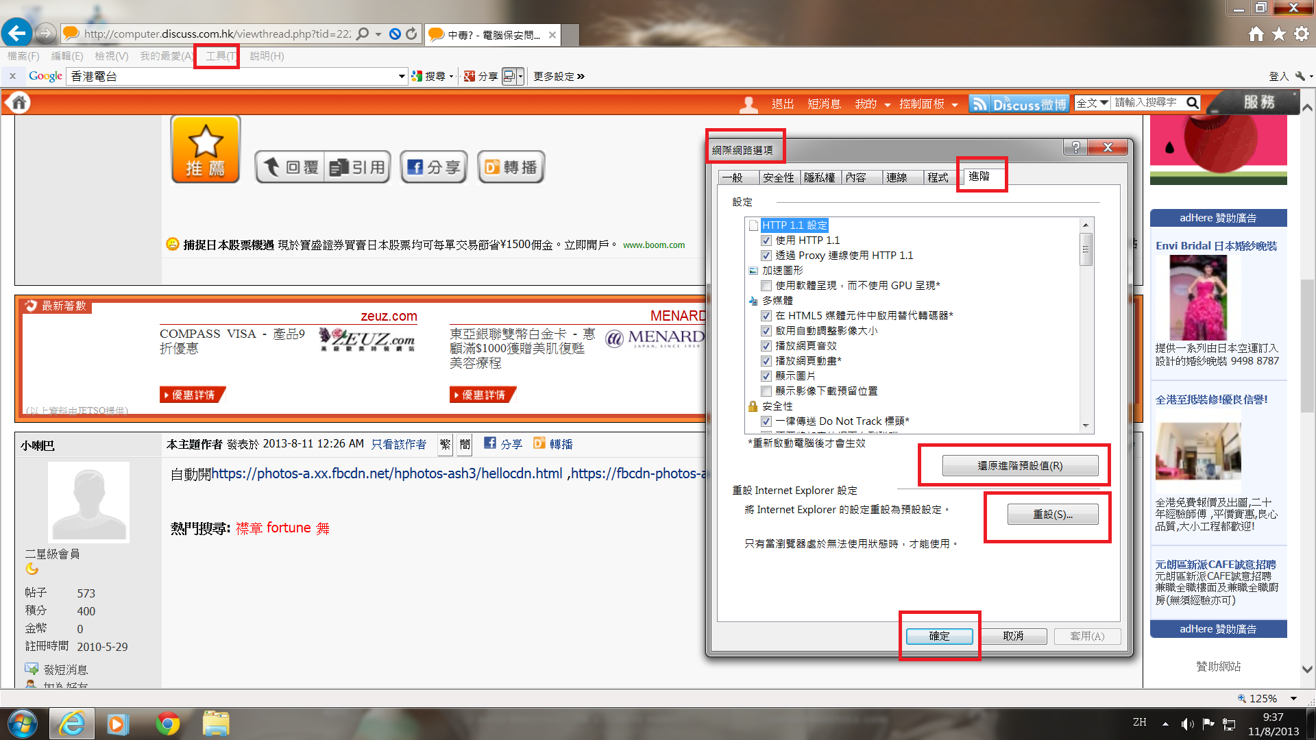Open Discuss微博 RSS button

point(1019,104)
